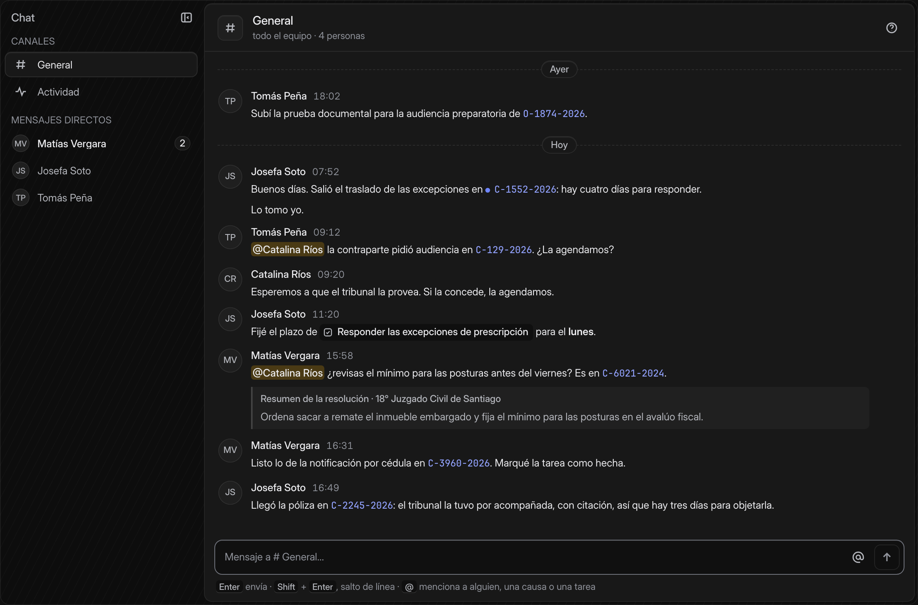Click the Actividad pulse icon in sidebar
918x605 pixels.
click(x=21, y=92)
